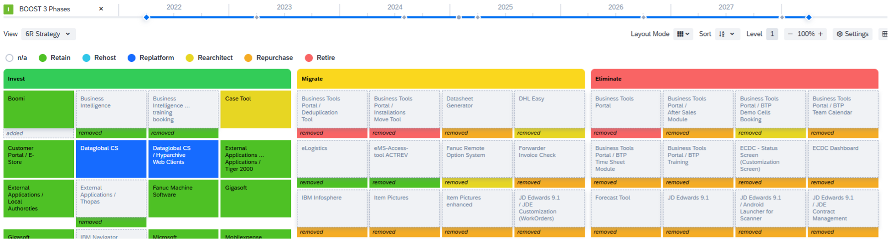Open the Customer Portal / E-Store card
This screenshot has width=888, height=239.
click(39, 159)
